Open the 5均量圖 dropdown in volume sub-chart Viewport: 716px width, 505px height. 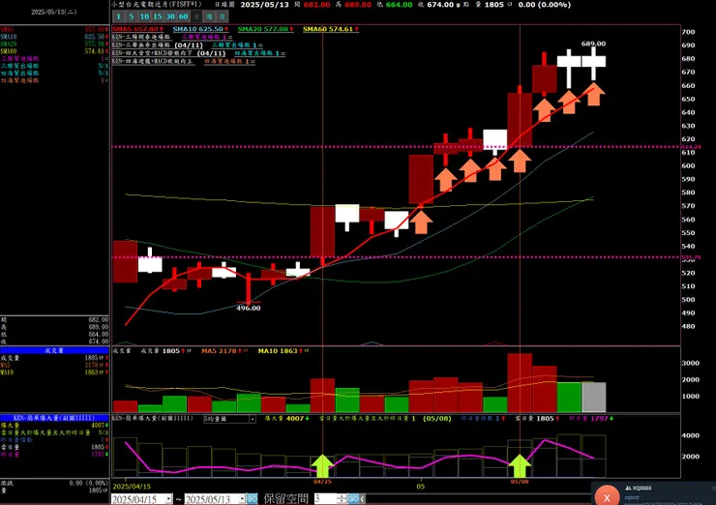pyautogui.click(x=253, y=419)
